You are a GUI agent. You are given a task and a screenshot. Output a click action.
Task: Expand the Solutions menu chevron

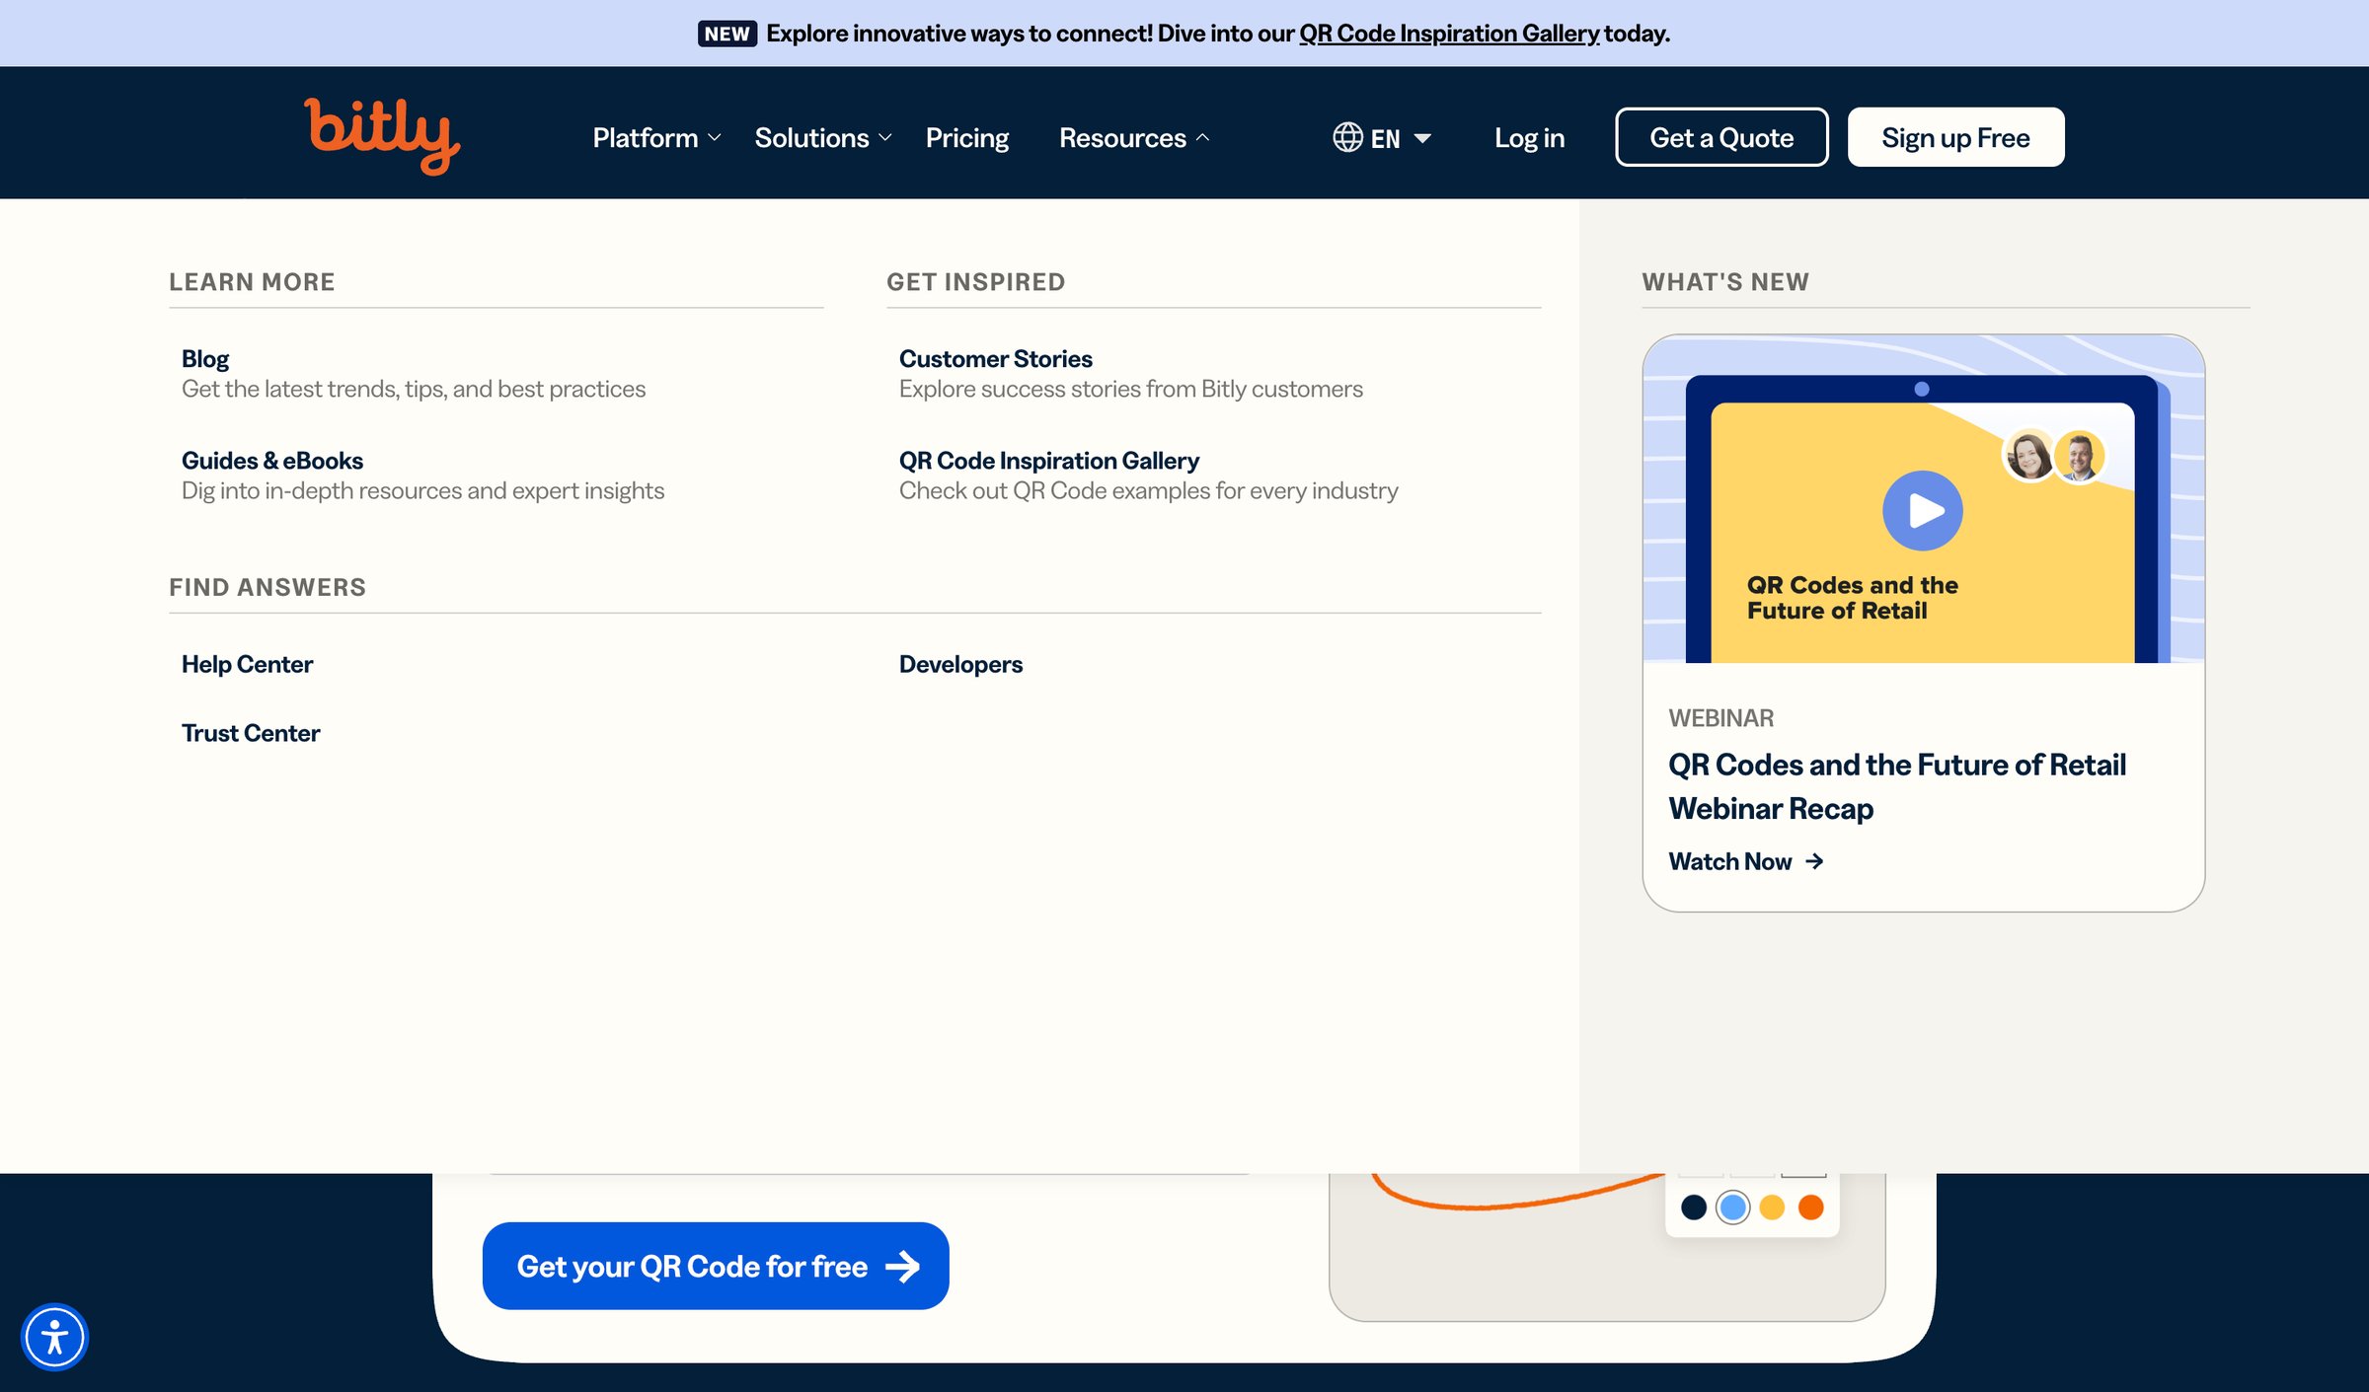885,137
